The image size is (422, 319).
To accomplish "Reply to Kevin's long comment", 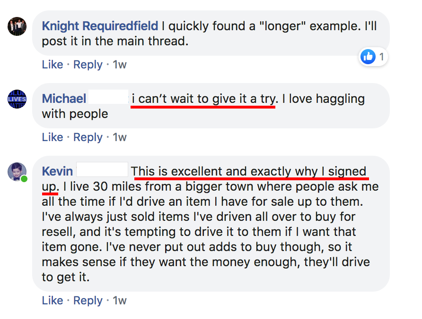I will click(x=88, y=301).
